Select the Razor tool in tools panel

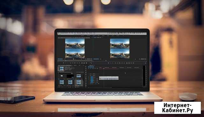pos(86,78)
